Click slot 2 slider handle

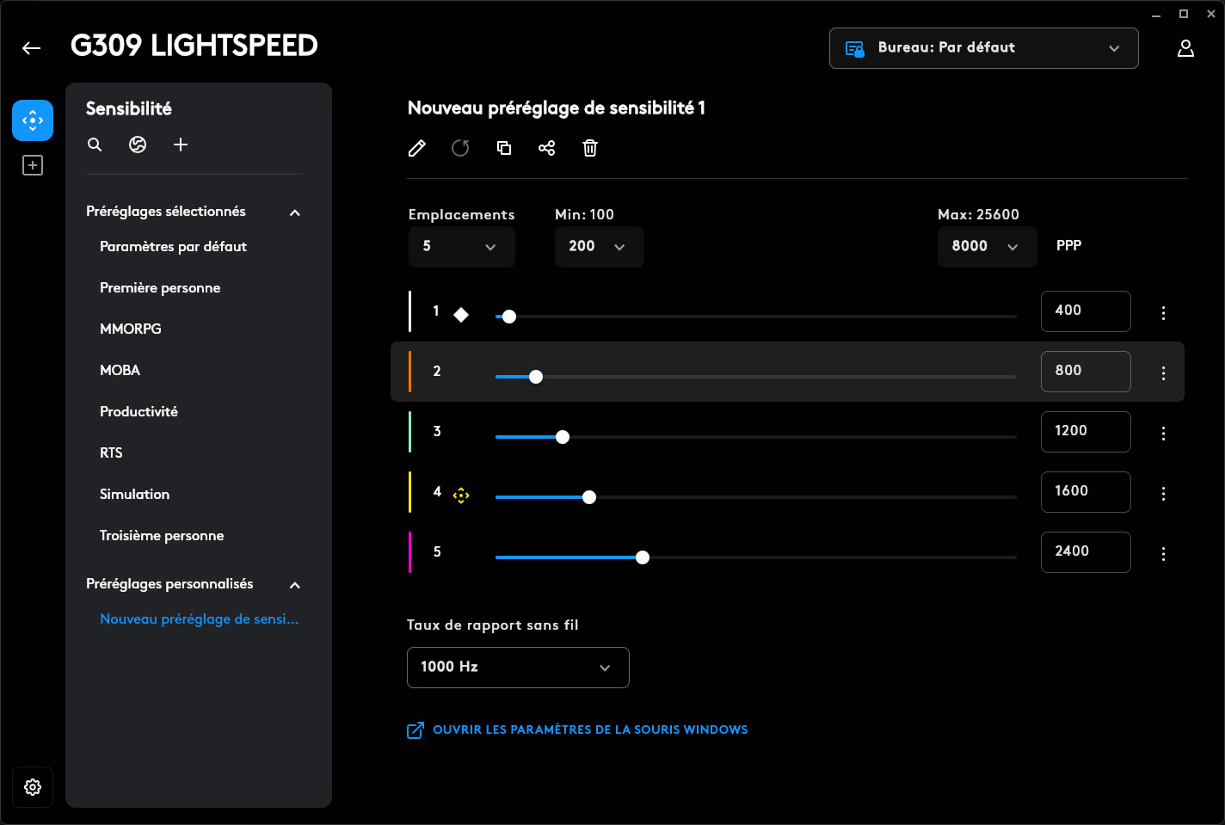(536, 377)
